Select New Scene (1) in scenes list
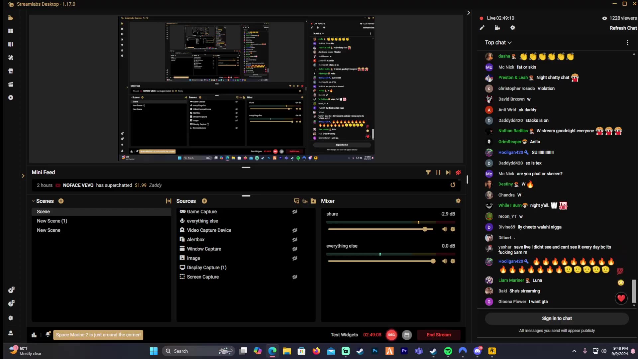The width and height of the screenshot is (638, 359). coord(52,221)
